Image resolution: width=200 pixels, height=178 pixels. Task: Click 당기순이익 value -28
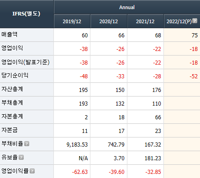(x=157, y=76)
